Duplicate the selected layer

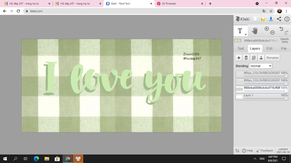point(254,58)
